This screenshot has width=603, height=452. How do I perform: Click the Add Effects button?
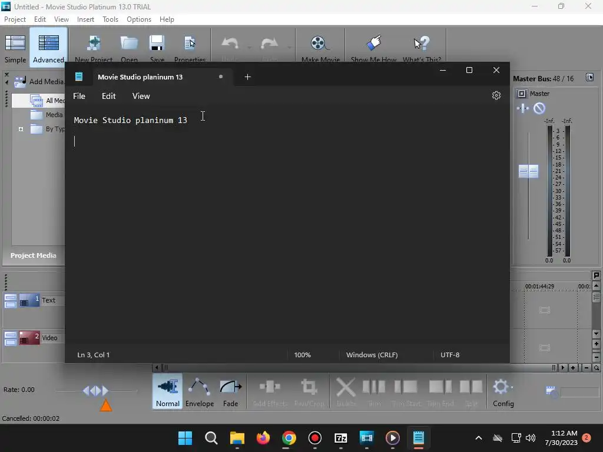tap(270, 391)
